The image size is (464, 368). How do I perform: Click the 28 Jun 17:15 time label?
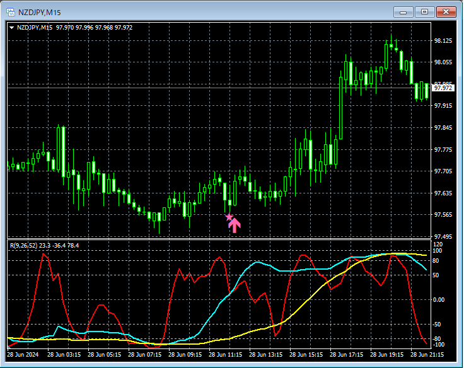347,354
